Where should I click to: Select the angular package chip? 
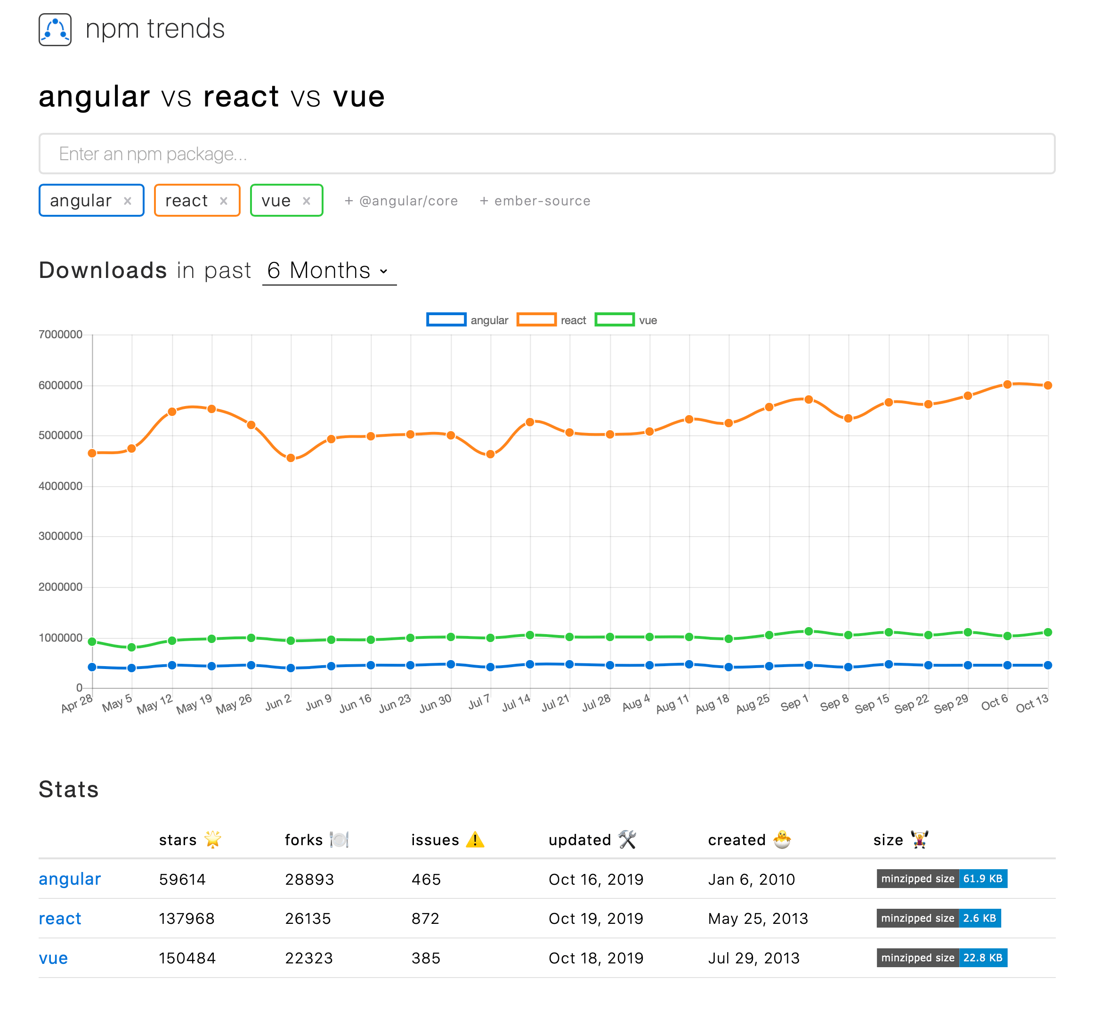pyautogui.click(x=91, y=200)
